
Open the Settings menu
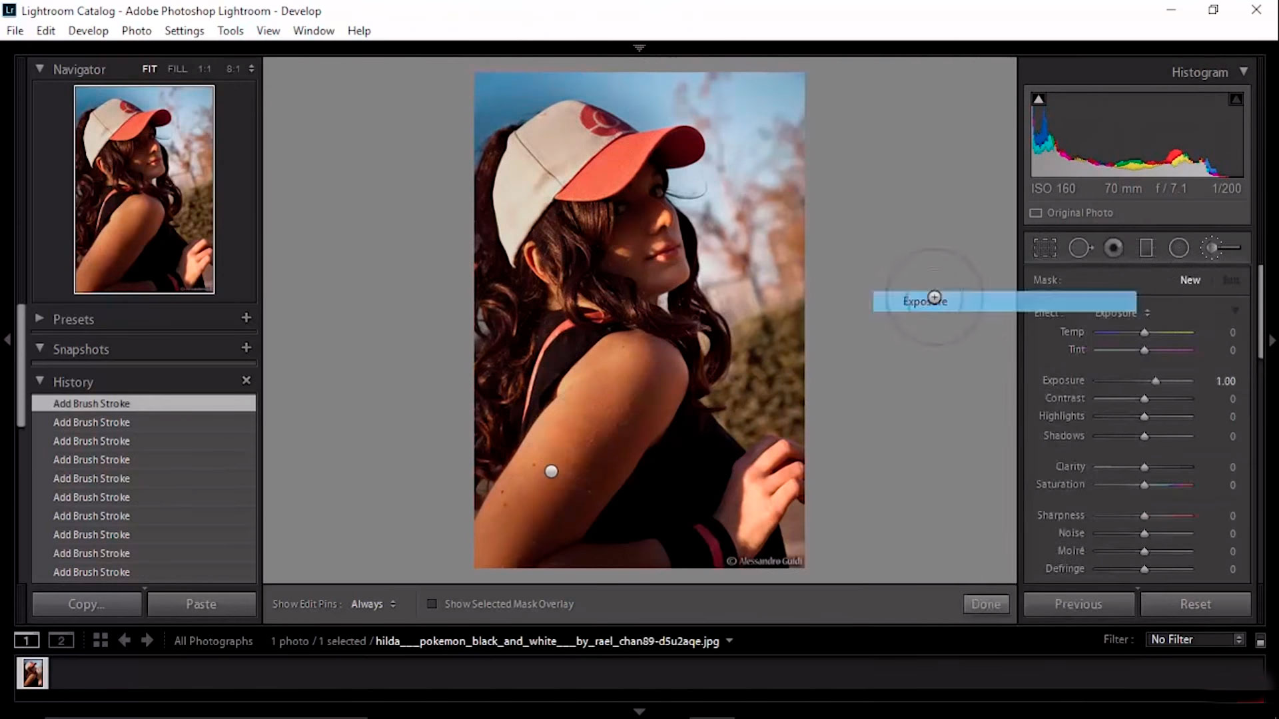coord(185,31)
